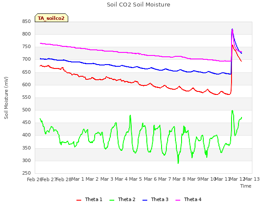Click the Mar 8 x-axis date label

[x=179, y=179]
